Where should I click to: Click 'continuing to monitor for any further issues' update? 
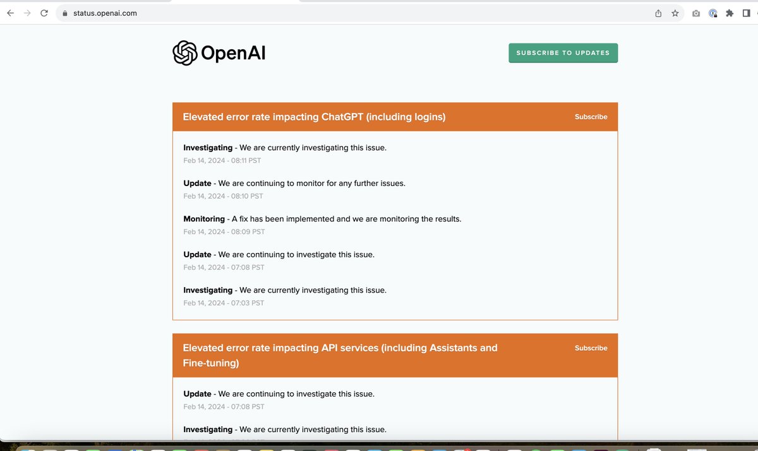[294, 184]
